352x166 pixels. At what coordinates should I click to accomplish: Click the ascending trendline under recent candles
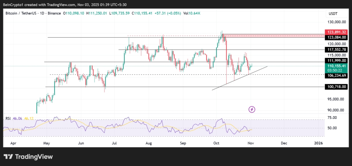241,78
